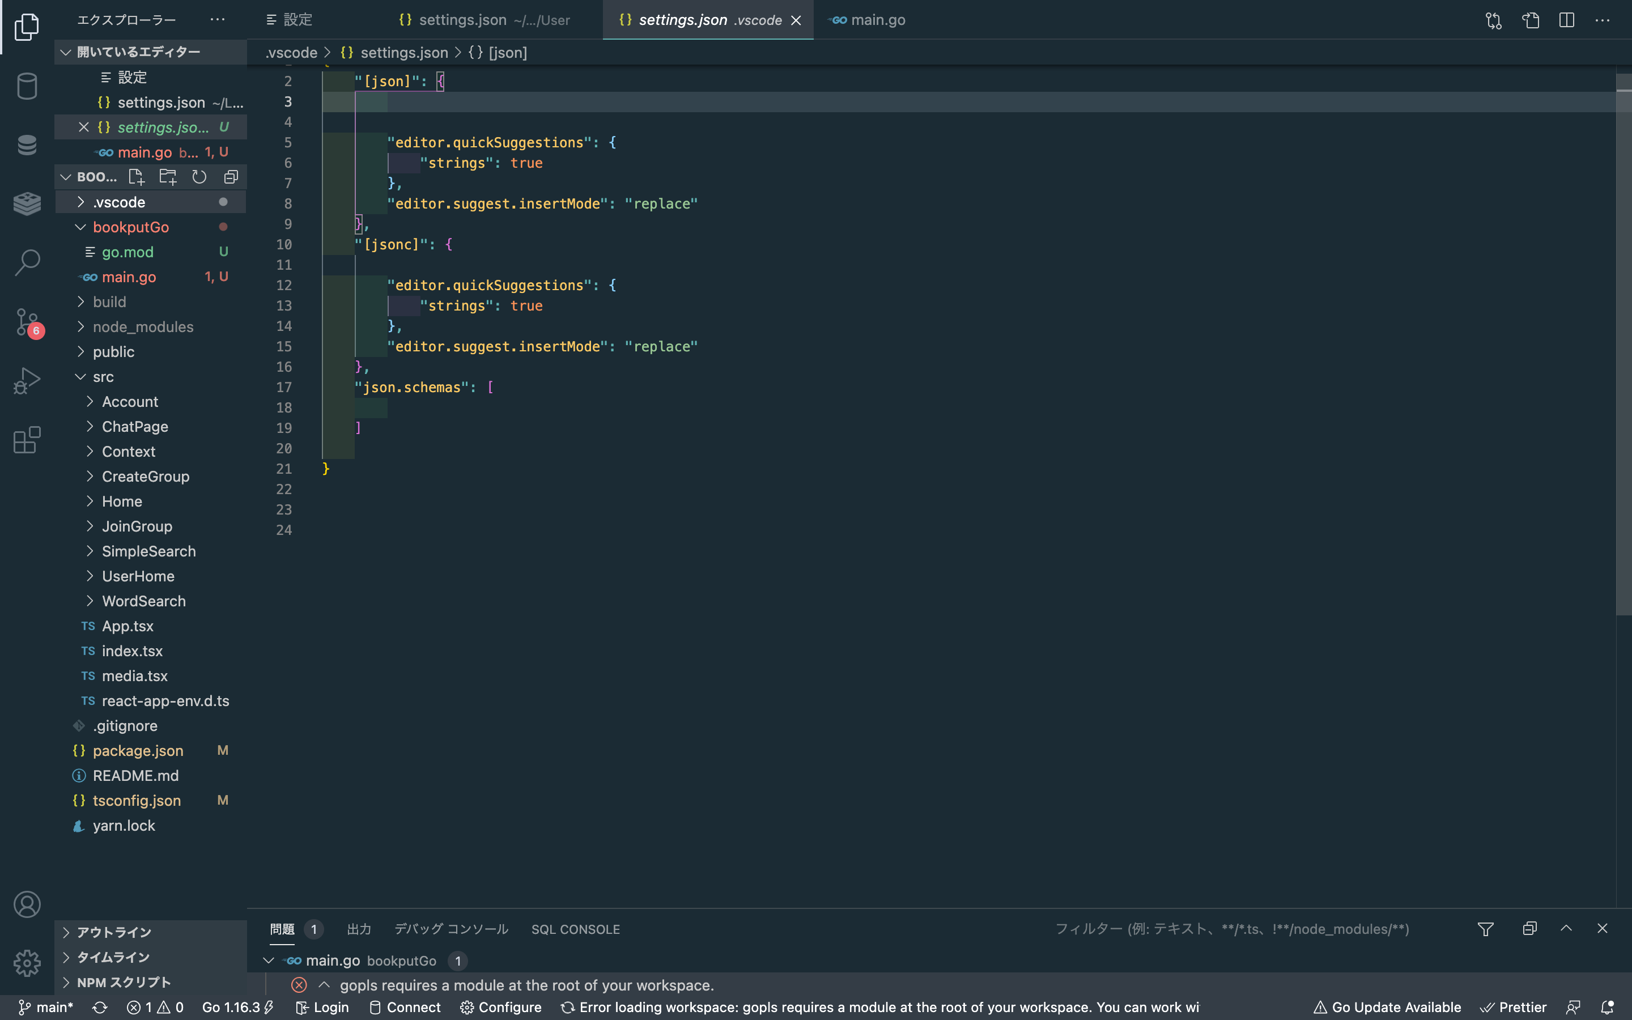1632x1020 pixels.
Task: Click the sync changes icon in status bar
Action: tap(100, 1007)
